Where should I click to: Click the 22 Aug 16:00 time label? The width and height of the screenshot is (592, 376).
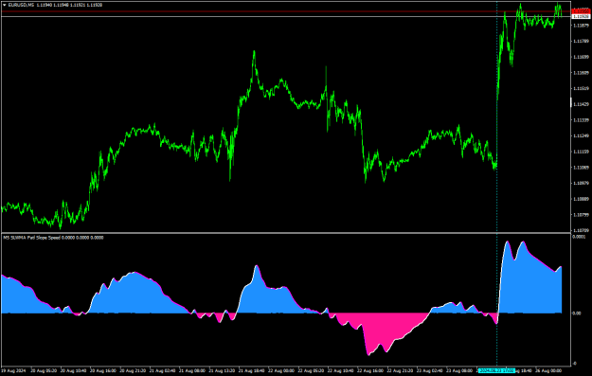[370, 370]
